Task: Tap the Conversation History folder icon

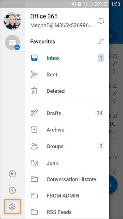Action: pos(34,179)
